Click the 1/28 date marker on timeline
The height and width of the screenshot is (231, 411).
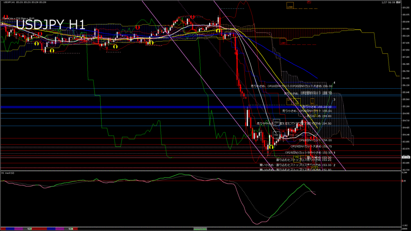71,229
